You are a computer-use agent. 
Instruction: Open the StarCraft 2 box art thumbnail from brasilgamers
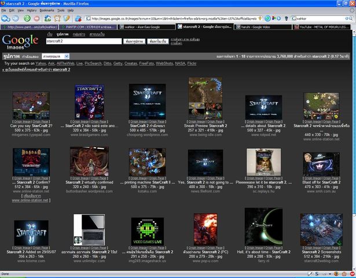tap(89, 102)
